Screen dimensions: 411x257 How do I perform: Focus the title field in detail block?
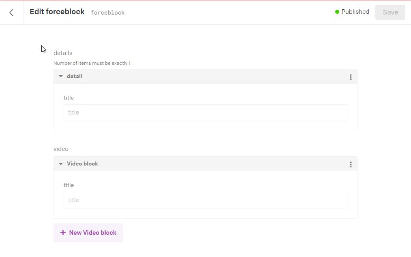coord(205,113)
